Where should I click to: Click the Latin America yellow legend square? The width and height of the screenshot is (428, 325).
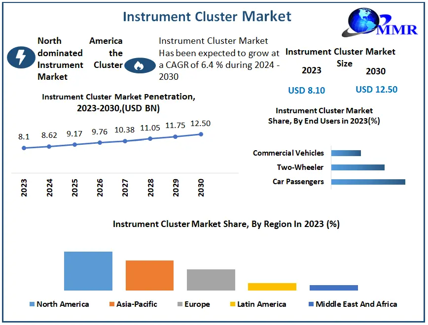tap(233, 304)
